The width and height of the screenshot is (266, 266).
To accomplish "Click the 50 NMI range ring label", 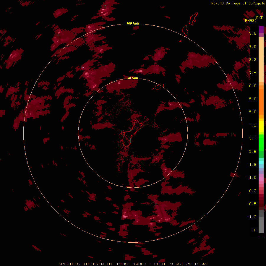I will (x=133, y=78).
